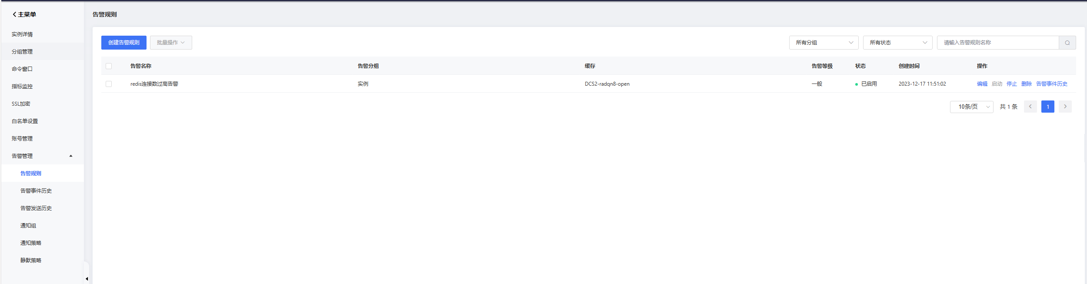Image resolution: width=1087 pixels, height=284 pixels.
Task: Click the creation time 2023-12-17 11:51:02
Action: pyautogui.click(x=922, y=84)
